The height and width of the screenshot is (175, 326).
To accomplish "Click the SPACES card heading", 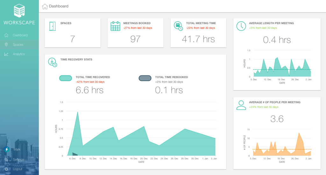I will click(x=66, y=23).
